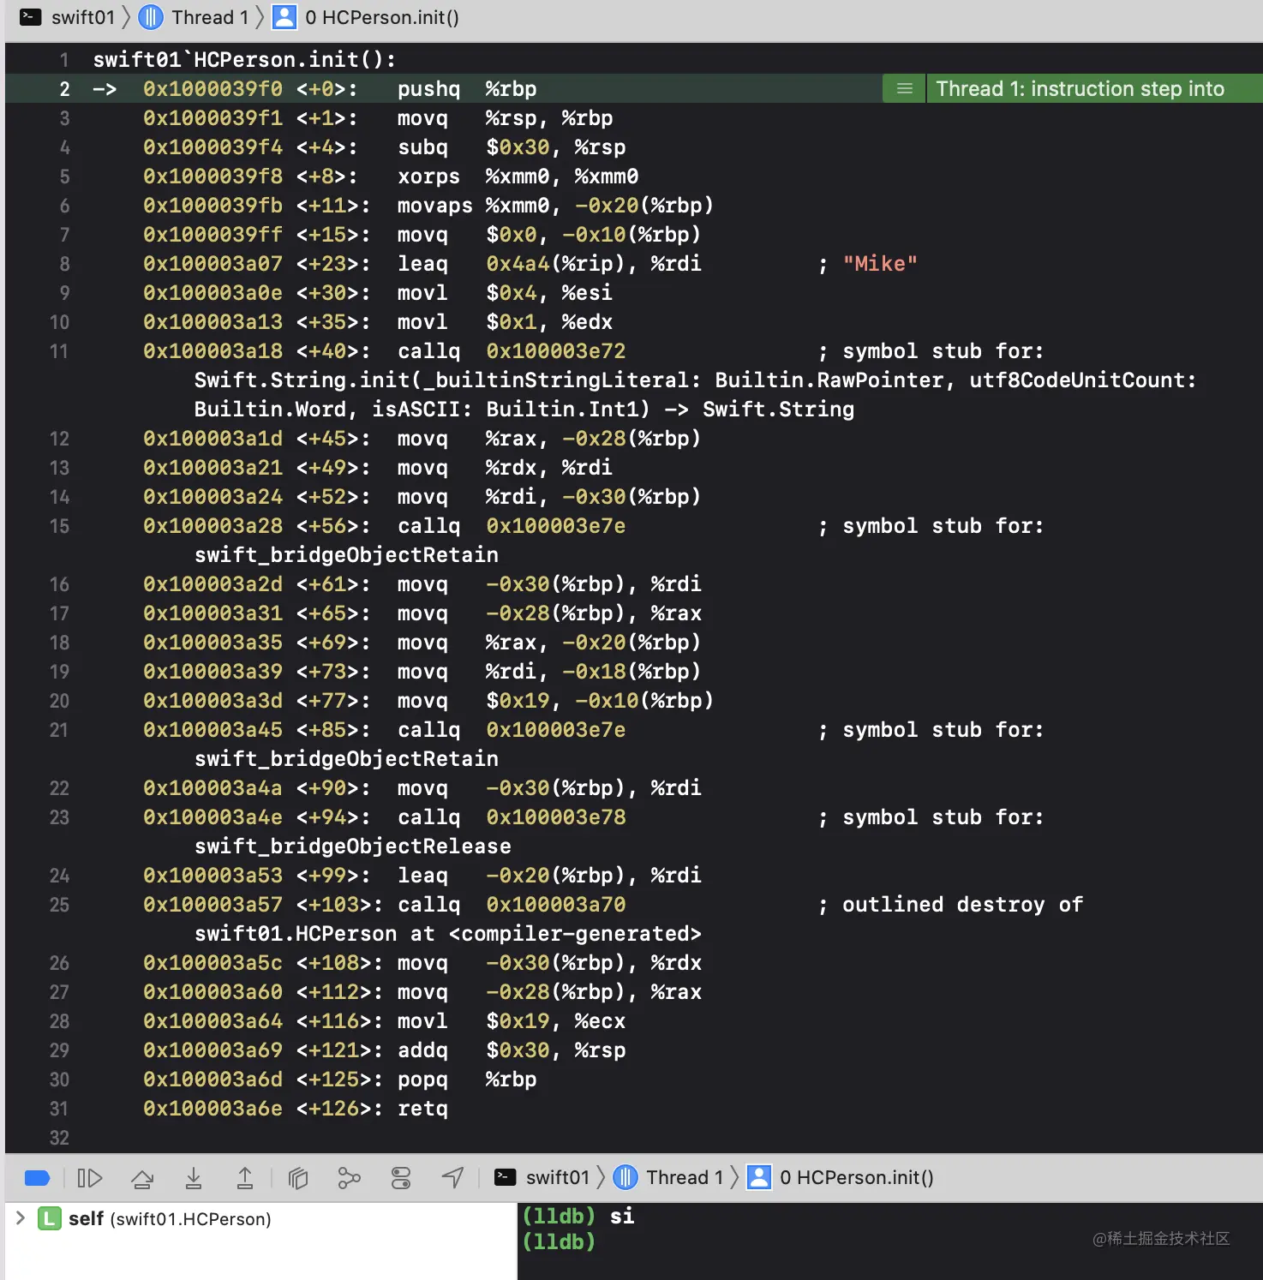Click gutter line number 25 to set breakpoint
This screenshot has height=1280, width=1263.
(x=59, y=905)
